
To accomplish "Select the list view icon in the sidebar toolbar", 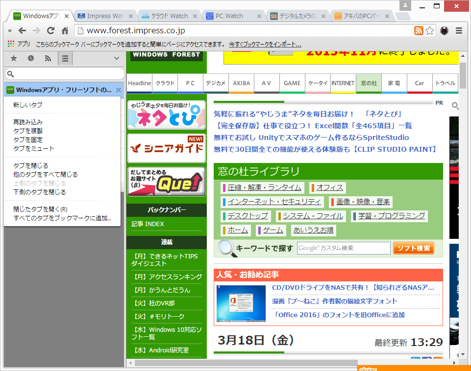I will coord(65,58).
